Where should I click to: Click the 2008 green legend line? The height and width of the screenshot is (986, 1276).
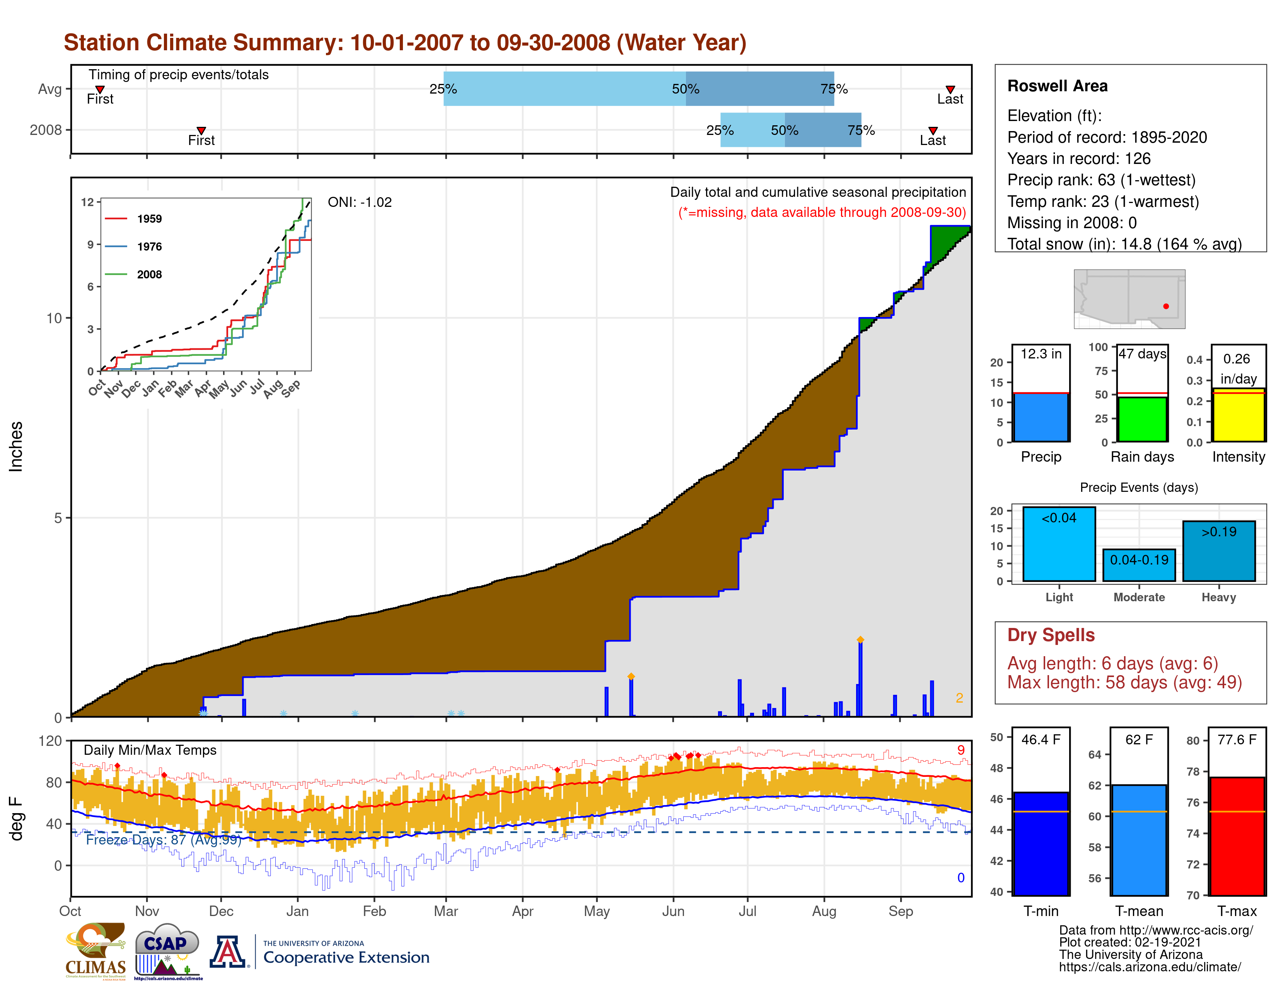[x=116, y=274]
